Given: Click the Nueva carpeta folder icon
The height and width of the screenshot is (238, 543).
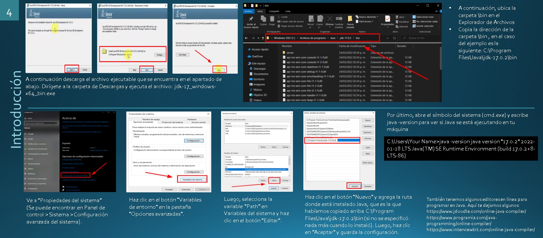Looking at the screenshot, I should pos(350,19).
